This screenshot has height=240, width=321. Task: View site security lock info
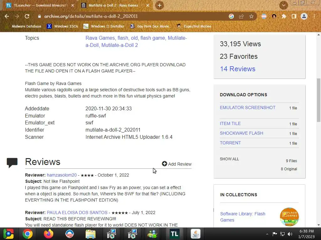coord(39,16)
